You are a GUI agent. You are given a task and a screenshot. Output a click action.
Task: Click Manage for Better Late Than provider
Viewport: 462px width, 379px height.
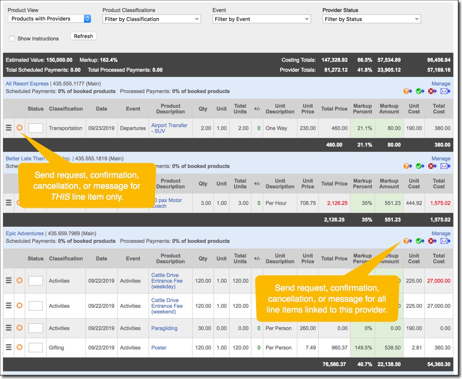pos(441,158)
